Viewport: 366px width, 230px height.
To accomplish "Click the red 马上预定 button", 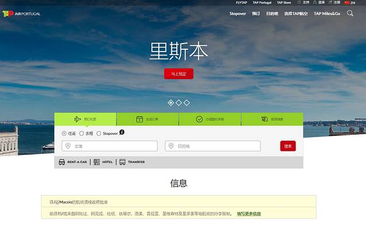I will pyautogui.click(x=179, y=74).
